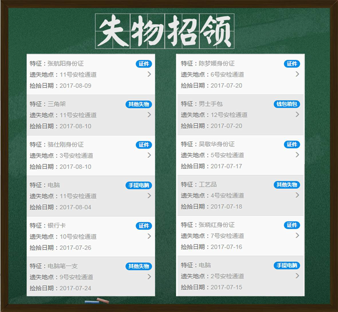Open chevron arrow for 三角架 entry
The height and width of the screenshot is (312, 338).
click(x=149, y=115)
